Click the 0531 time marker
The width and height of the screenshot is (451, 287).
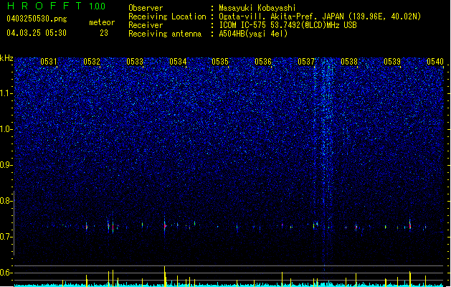pyautogui.click(x=48, y=62)
